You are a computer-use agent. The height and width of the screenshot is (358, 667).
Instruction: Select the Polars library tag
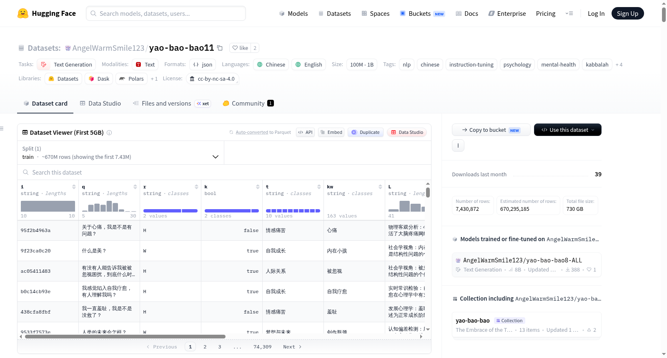point(131,79)
